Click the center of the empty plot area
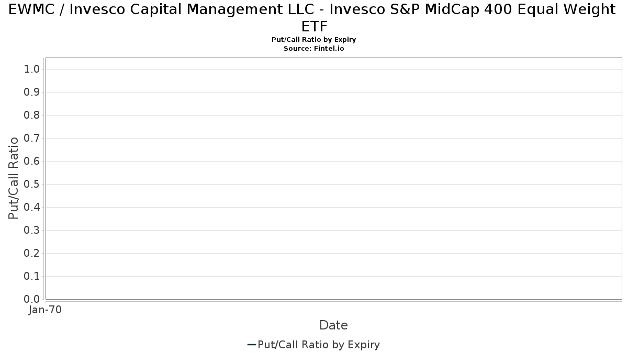The width and height of the screenshot is (628, 353). point(334,178)
